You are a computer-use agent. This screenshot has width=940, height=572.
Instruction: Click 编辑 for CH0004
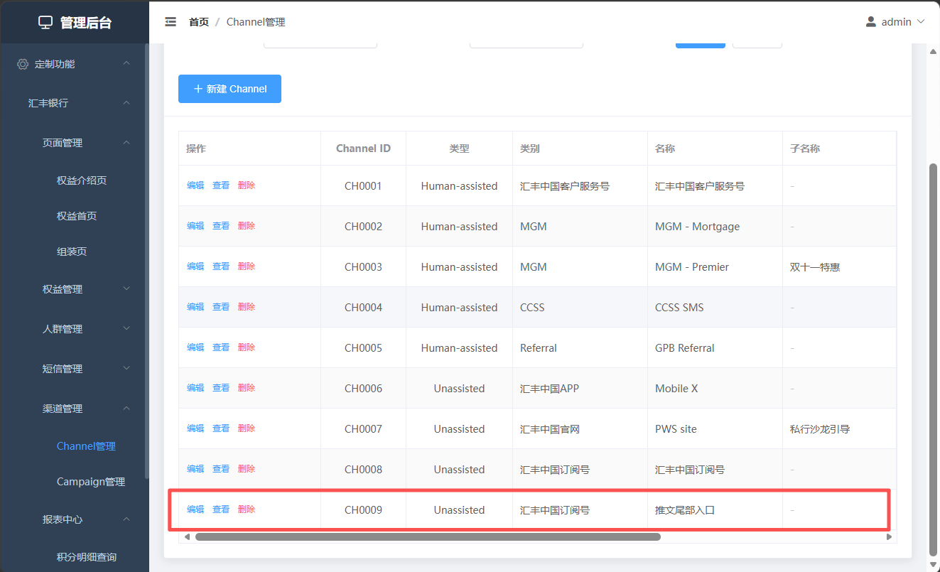point(195,307)
